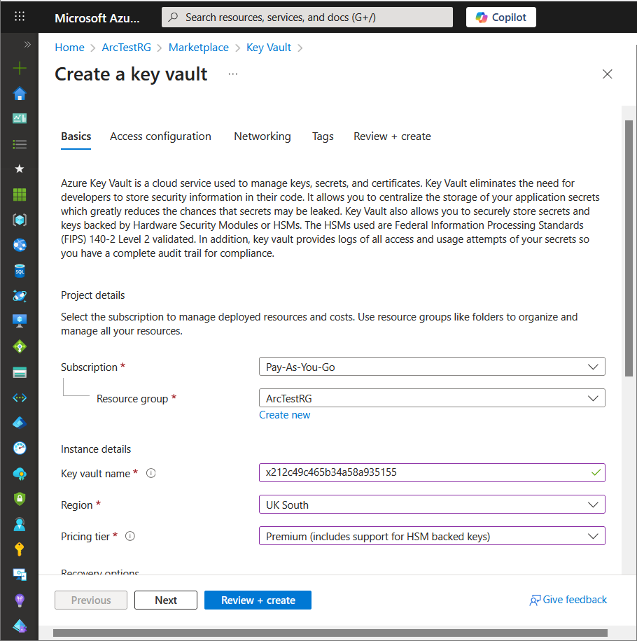Open the Resource group dropdown
The image size is (637, 641).
pyautogui.click(x=431, y=398)
